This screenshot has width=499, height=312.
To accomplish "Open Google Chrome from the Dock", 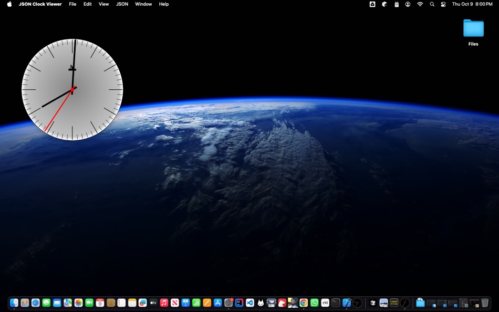I will tap(305, 304).
